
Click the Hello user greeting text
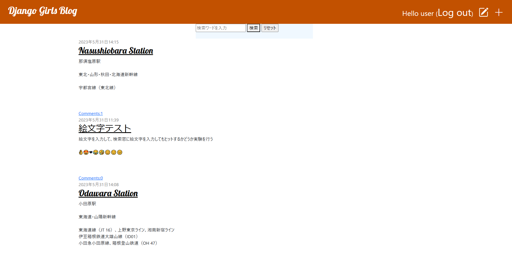tap(418, 13)
